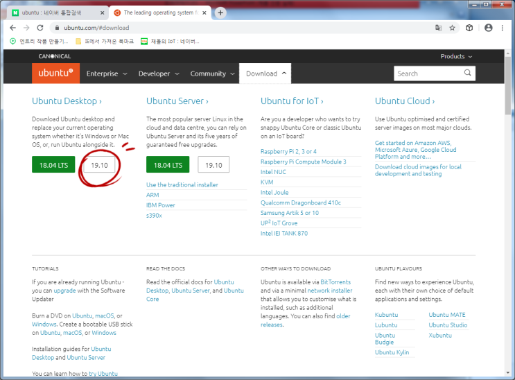This screenshot has width=515, height=380.
Task: Open the Chrome three-dot menu
Action: [x=503, y=28]
